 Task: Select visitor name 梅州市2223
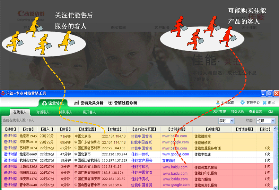coord(28,173)
